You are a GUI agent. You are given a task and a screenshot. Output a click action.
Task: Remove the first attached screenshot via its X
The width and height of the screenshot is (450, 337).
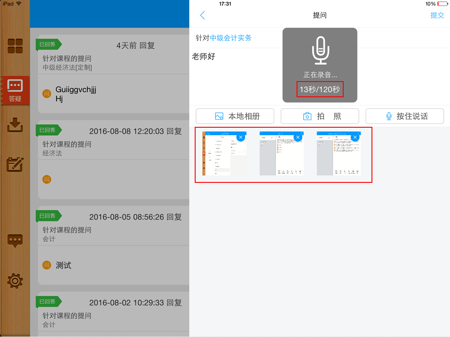240,137
